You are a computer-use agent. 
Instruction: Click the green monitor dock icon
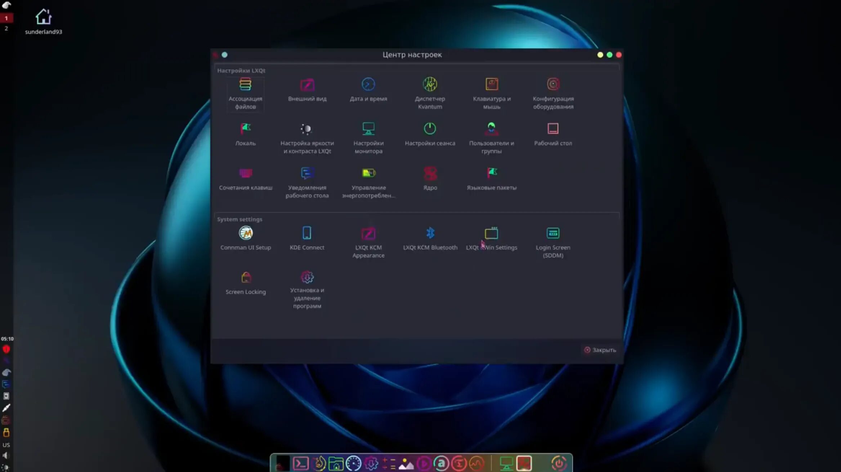506,463
